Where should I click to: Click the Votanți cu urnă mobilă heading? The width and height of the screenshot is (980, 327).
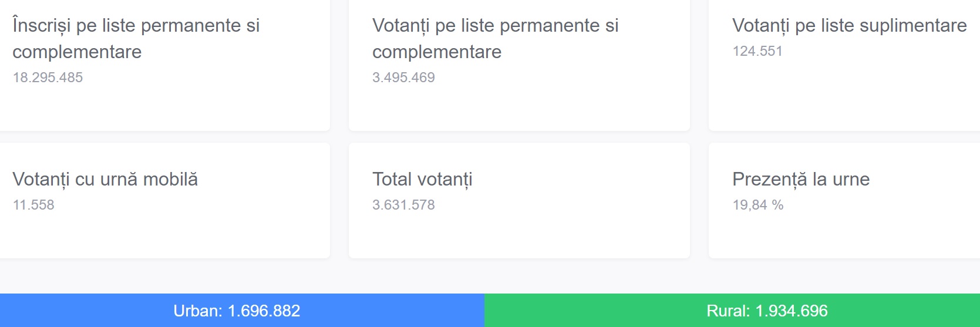[x=105, y=179]
